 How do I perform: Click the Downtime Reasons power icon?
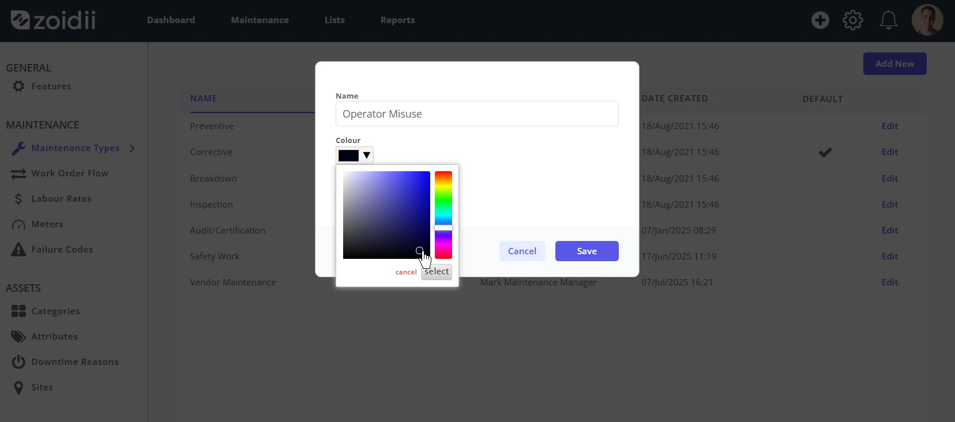(x=18, y=361)
